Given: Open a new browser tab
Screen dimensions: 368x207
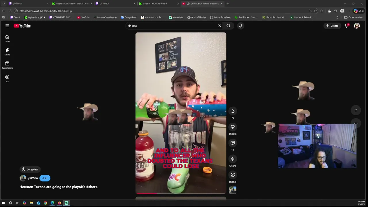Looking at the screenshot, I should (x=228, y=3).
